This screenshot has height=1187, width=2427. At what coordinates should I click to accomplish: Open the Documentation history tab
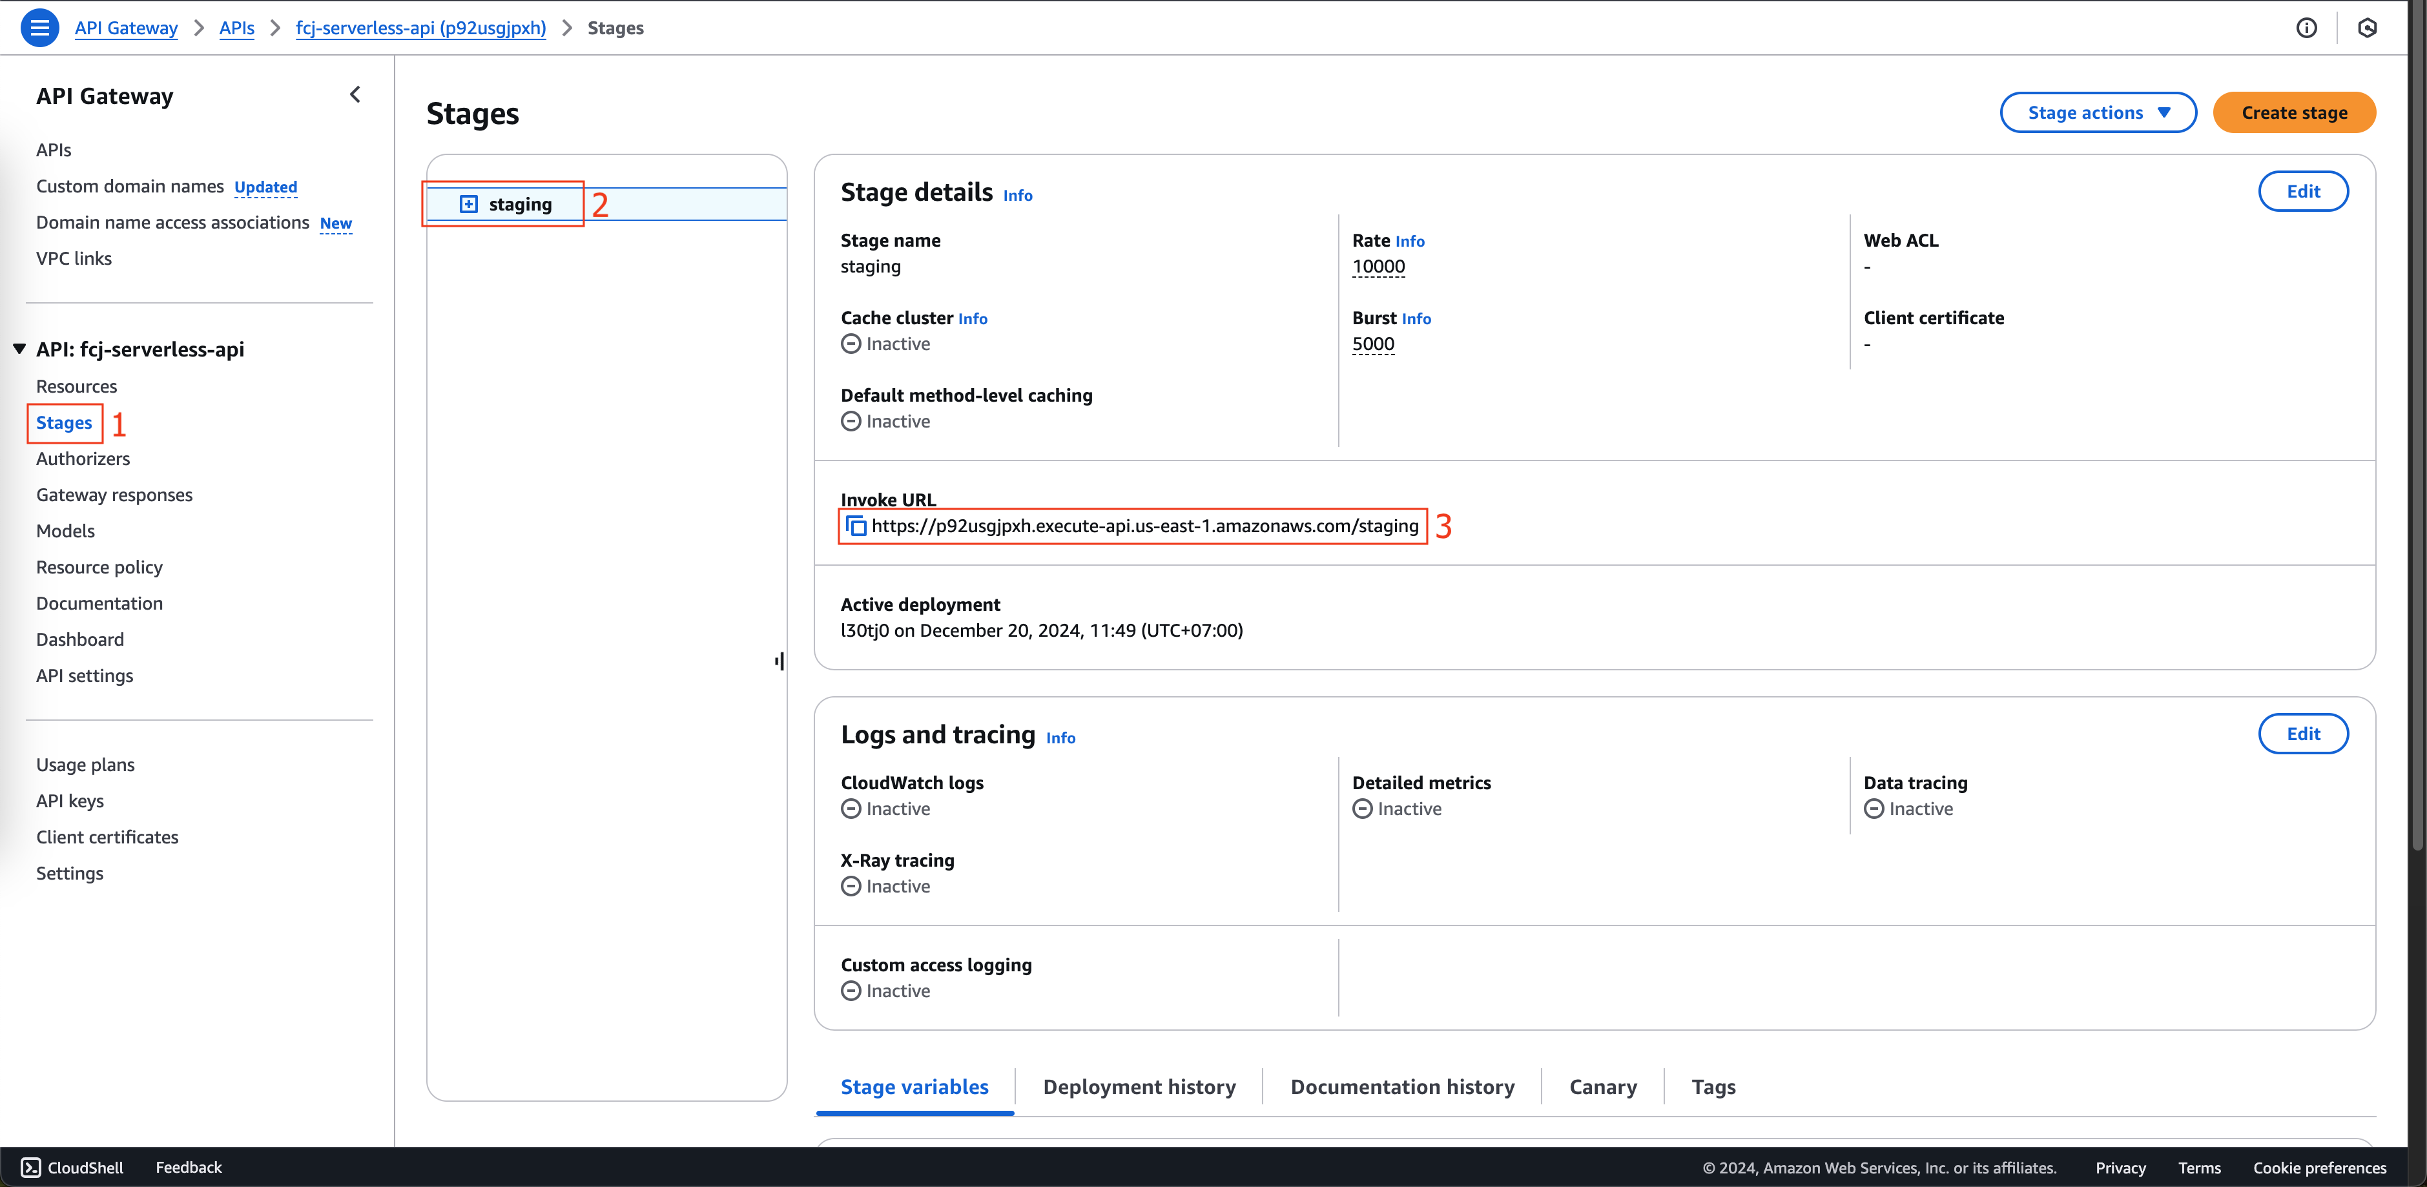[x=1402, y=1087]
